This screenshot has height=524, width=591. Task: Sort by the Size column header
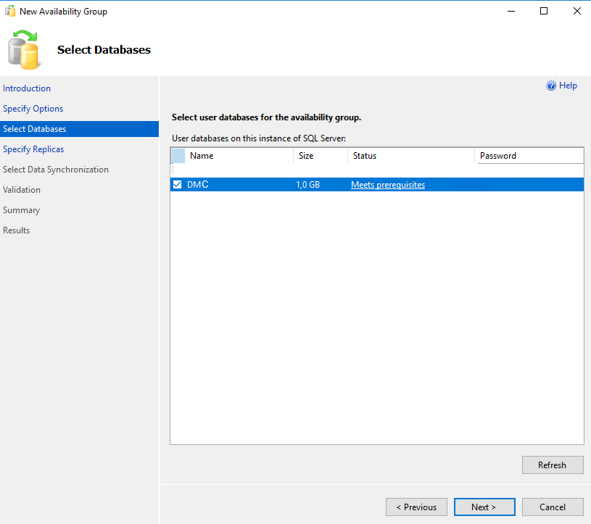pyautogui.click(x=321, y=156)
